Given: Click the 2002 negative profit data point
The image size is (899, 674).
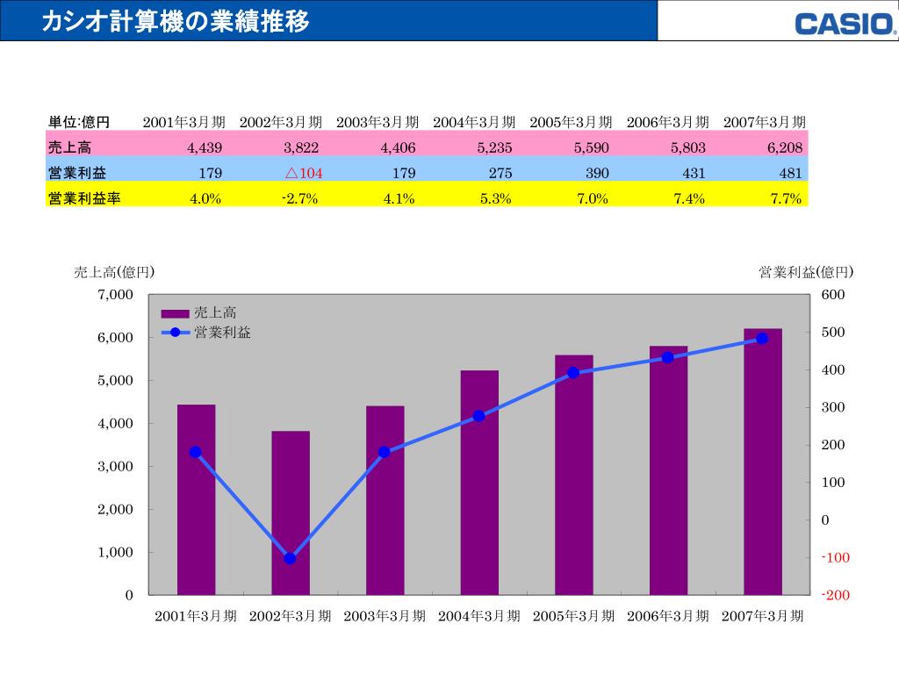Looking at the screenshot, I should (x=290, y=558).
